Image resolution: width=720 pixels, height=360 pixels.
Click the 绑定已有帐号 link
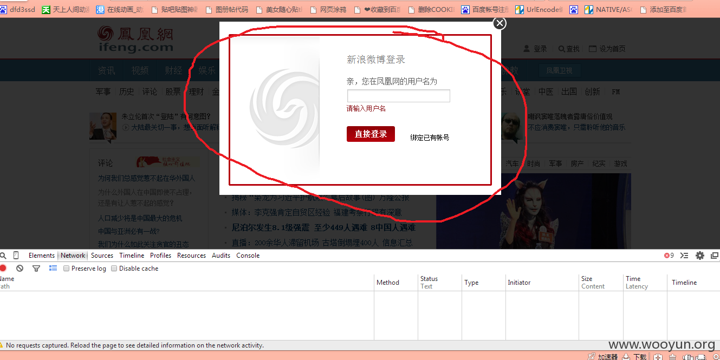pyautogui.click(x=430, y=138)
